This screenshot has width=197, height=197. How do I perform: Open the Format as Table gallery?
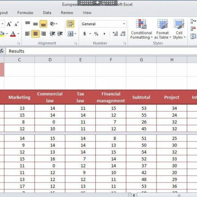(163, 29)
